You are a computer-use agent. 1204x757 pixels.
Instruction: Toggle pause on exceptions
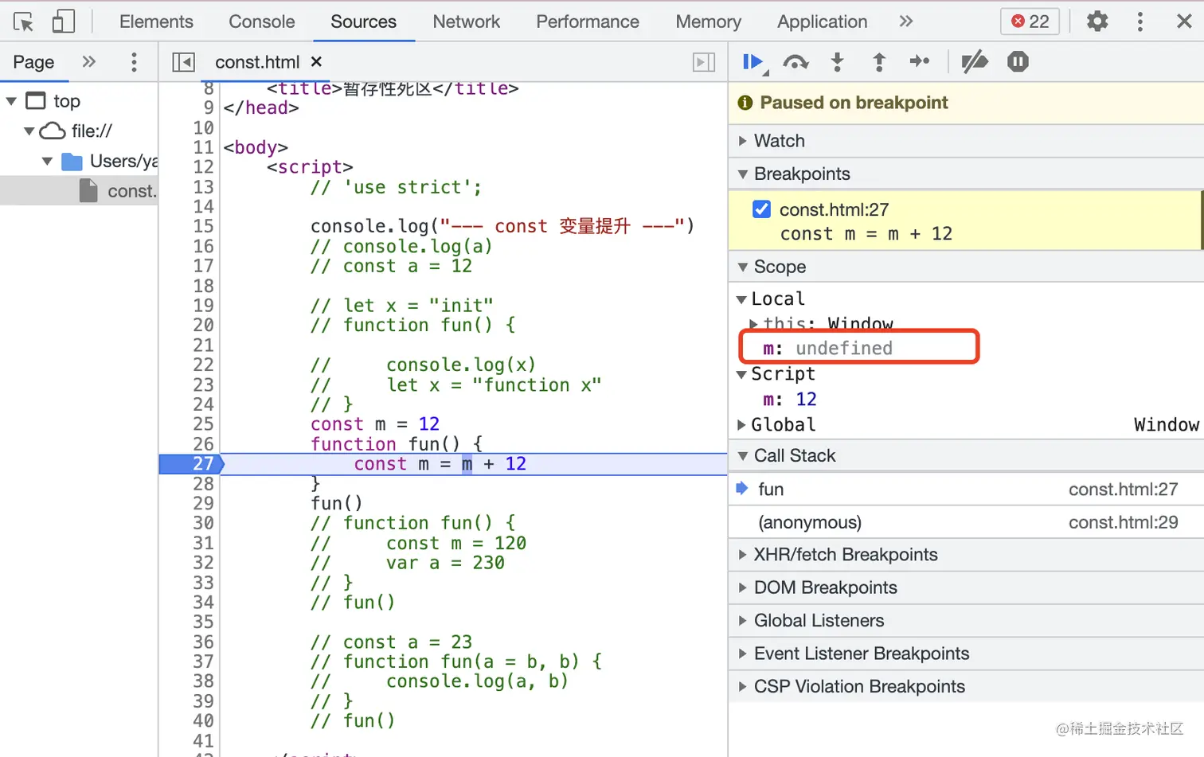tap(1018, 61)
